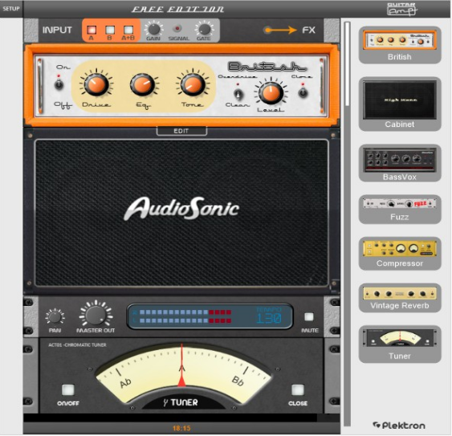Click the module list vertical scrollbar
This screenshot has width=452, height=436.
(x=348, y=223)
